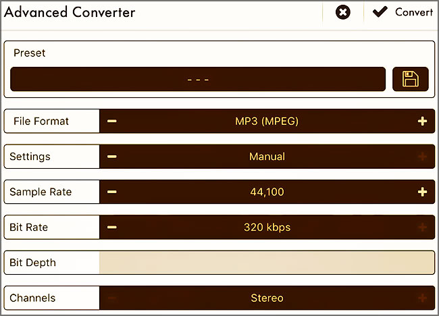439x316 pixels.
Task: Click the Sample Rate label
Action: pos(41,192)
